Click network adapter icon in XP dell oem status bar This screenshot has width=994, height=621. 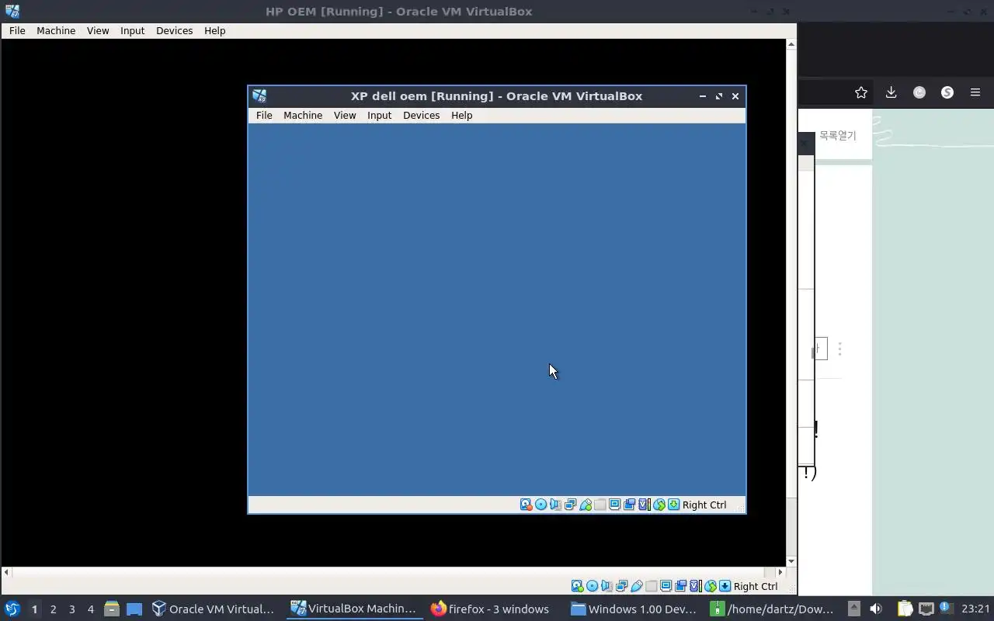point(570,505)
